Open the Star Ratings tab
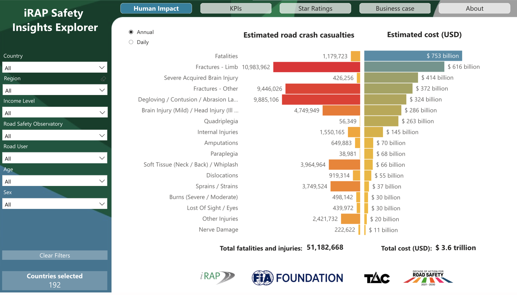The height and width of the screenshot is (295, 517). [x=315, y=8]
